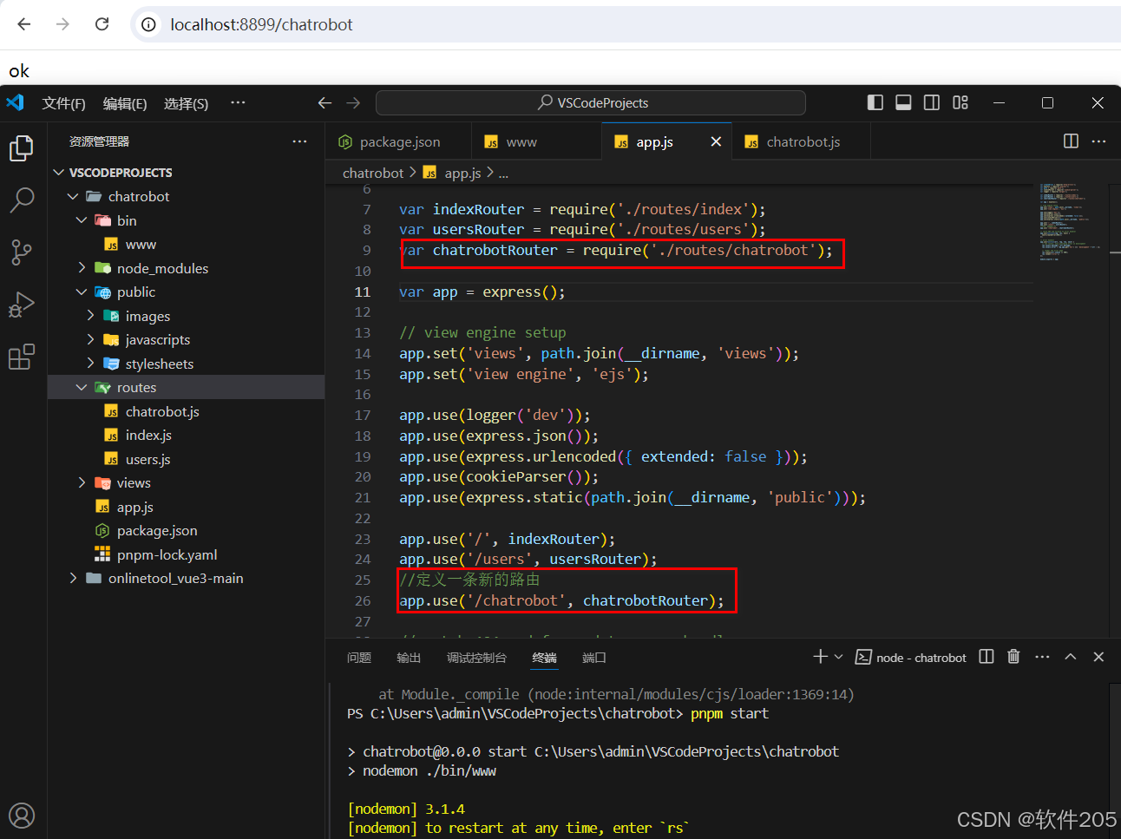Switch to the 问题 panel tab
The image size is (1121, 839).
point(359,658)
